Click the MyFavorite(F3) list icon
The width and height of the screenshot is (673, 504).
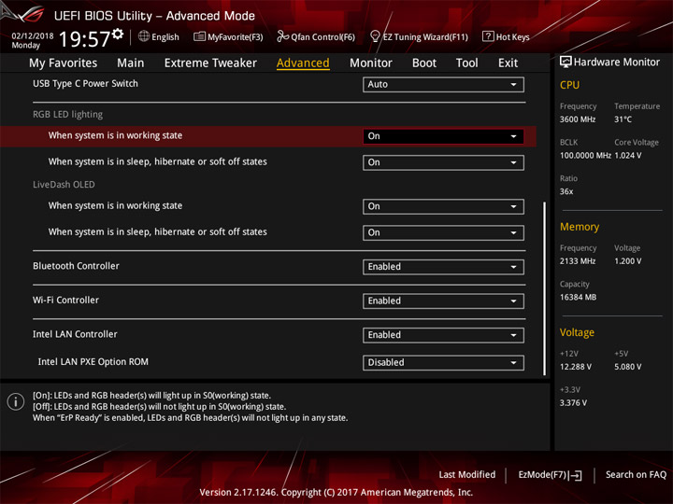tap(200, 36)
